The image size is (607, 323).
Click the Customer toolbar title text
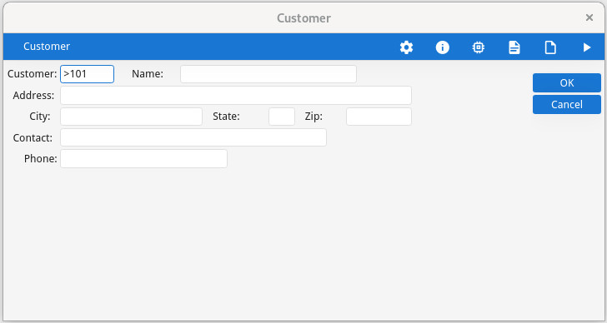pos(47,47)
